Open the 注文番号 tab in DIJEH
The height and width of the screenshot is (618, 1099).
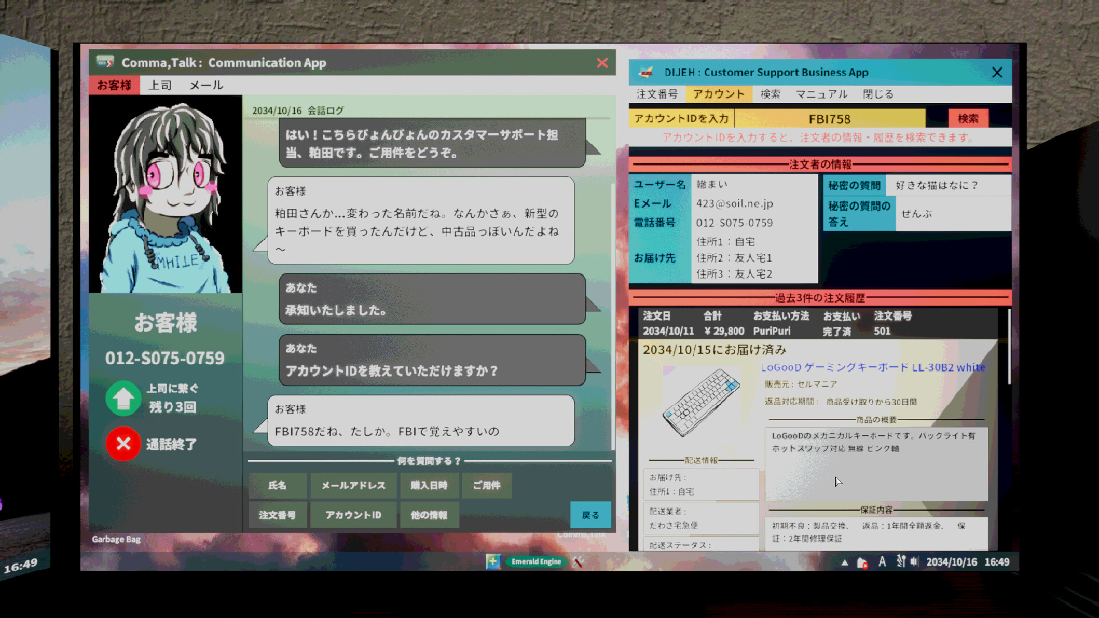tap(657, 94)
